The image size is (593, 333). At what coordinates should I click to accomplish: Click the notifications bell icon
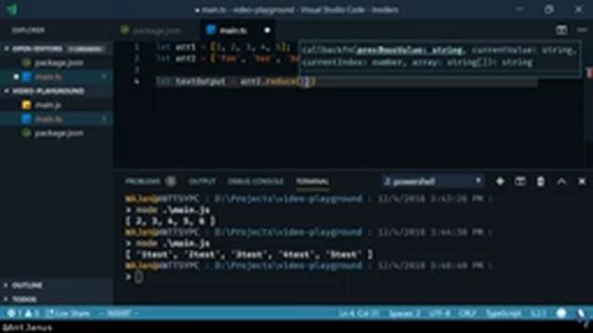(581, 314)
